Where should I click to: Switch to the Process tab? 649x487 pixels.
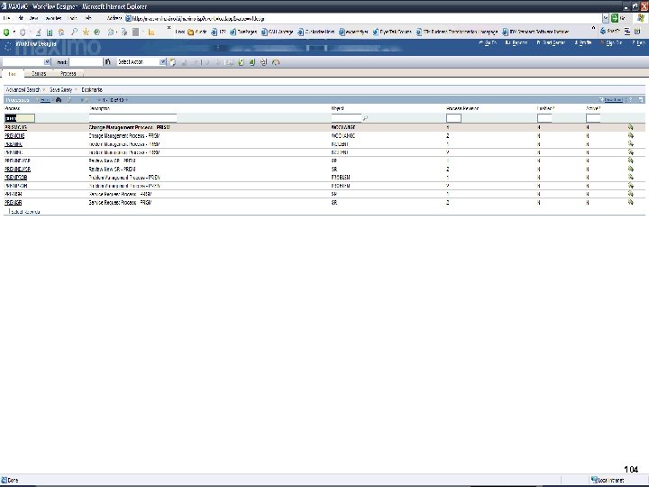(x=69, y=74)
